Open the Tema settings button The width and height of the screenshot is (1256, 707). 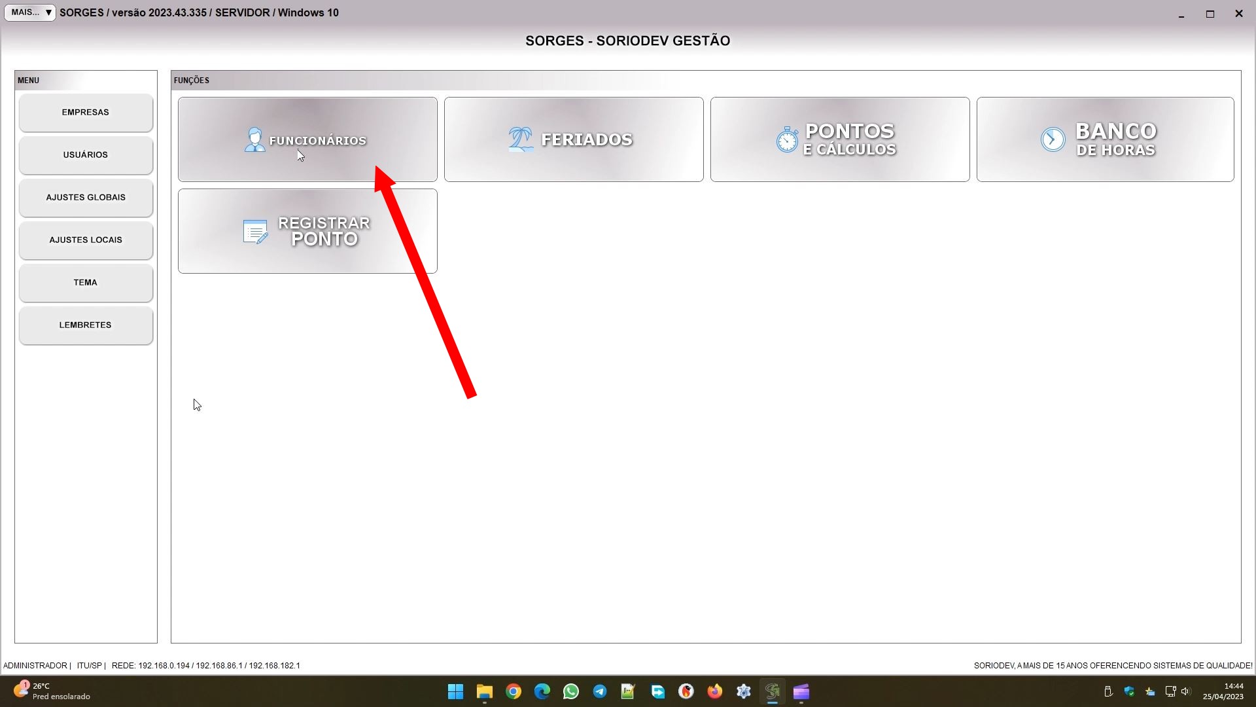(x=86, y=283)
